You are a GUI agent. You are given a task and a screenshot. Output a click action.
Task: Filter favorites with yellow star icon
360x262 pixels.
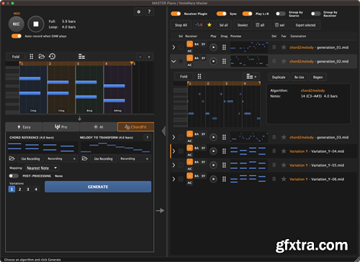210,25
